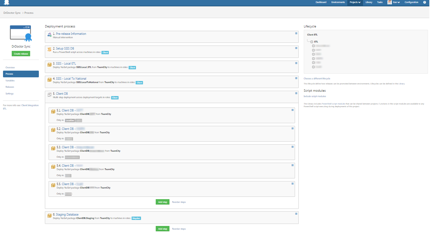Click the package icon for SSIS - Local ETL

[x=50, y=65]
